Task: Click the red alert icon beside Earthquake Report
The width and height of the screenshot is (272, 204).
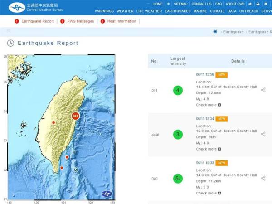Action: pyautogui.click(x=17, y=21)
